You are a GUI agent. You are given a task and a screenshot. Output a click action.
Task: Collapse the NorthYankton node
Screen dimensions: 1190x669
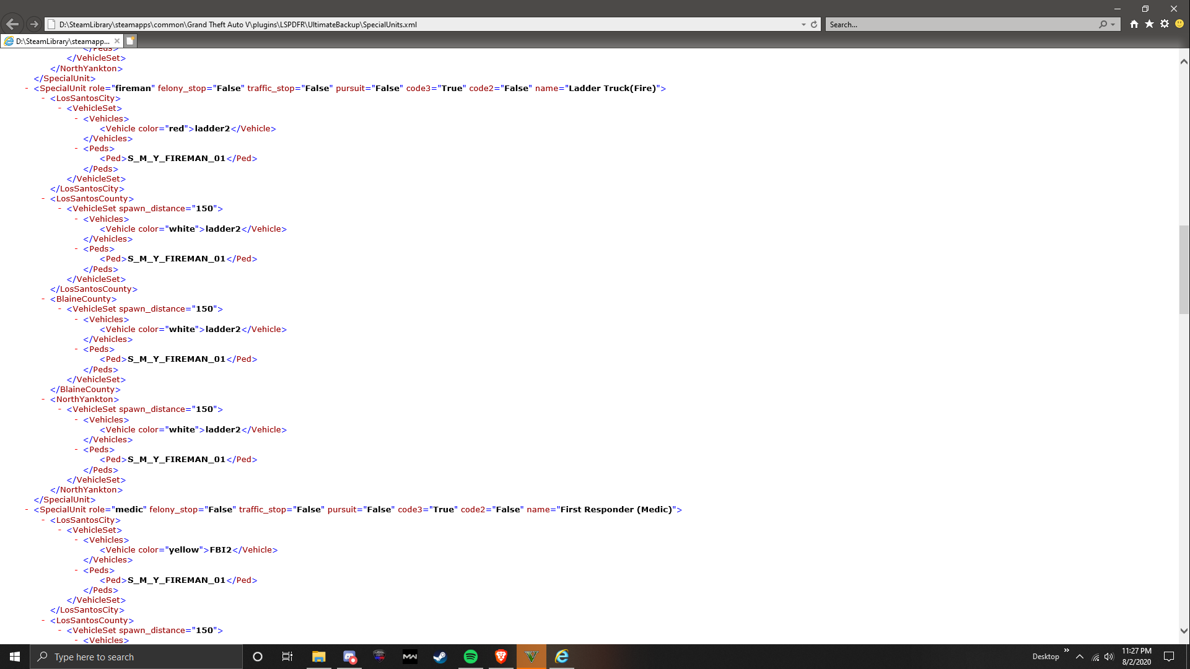click(43, 400)
